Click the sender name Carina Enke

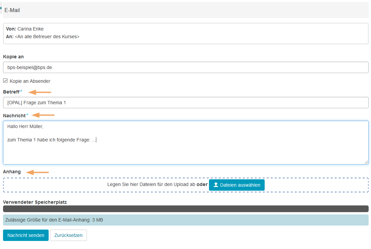pos(31,29)
